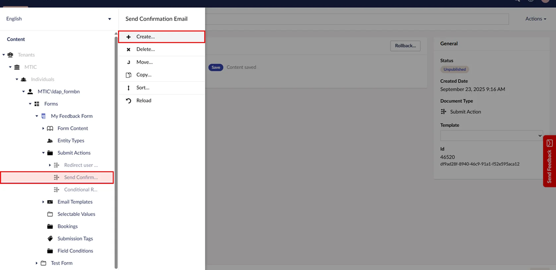Click the Submit Action document type icon

coord(443,112)
